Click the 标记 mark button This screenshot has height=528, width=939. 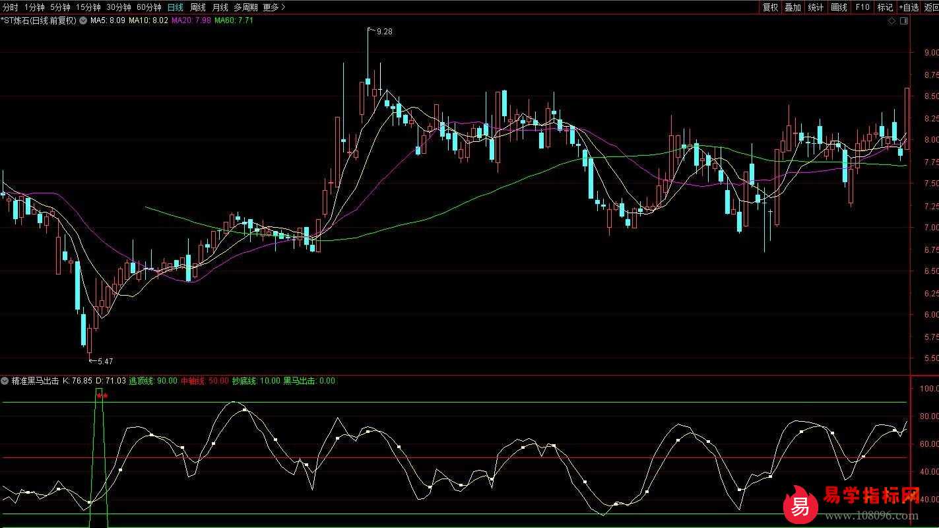[x=884, y=7]
